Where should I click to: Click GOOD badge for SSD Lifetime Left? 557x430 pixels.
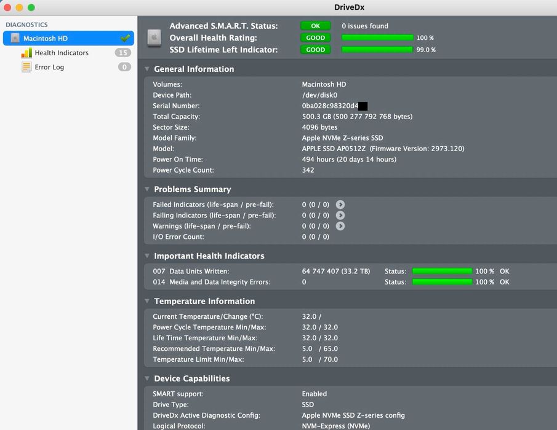316,50
